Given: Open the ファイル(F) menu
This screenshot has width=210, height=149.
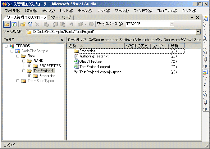Looking at the screenshot, I should [13, 10].
